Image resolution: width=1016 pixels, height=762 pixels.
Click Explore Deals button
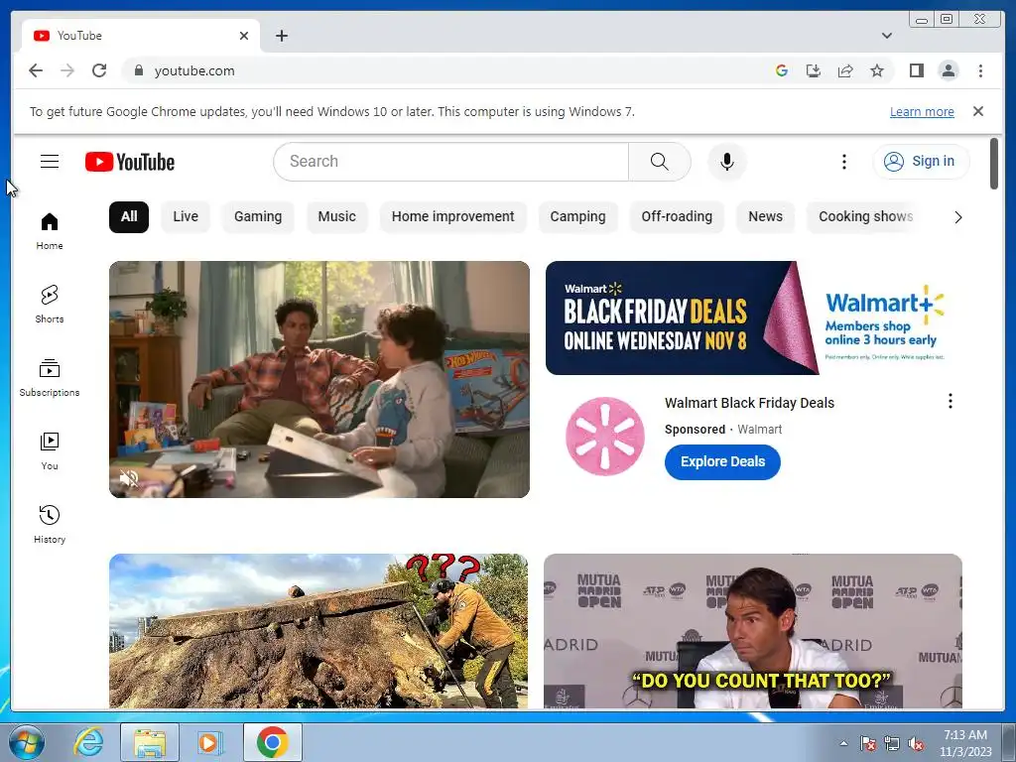coord(722,462)
